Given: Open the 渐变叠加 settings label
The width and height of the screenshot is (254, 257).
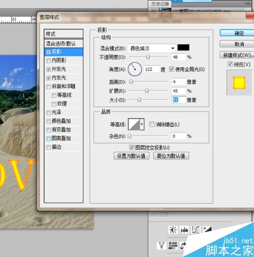Looking at the screenshot, I should click(x=61, y=130).
